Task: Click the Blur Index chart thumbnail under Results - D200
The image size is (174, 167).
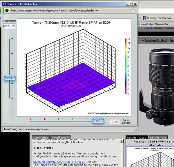Action: 150,157
